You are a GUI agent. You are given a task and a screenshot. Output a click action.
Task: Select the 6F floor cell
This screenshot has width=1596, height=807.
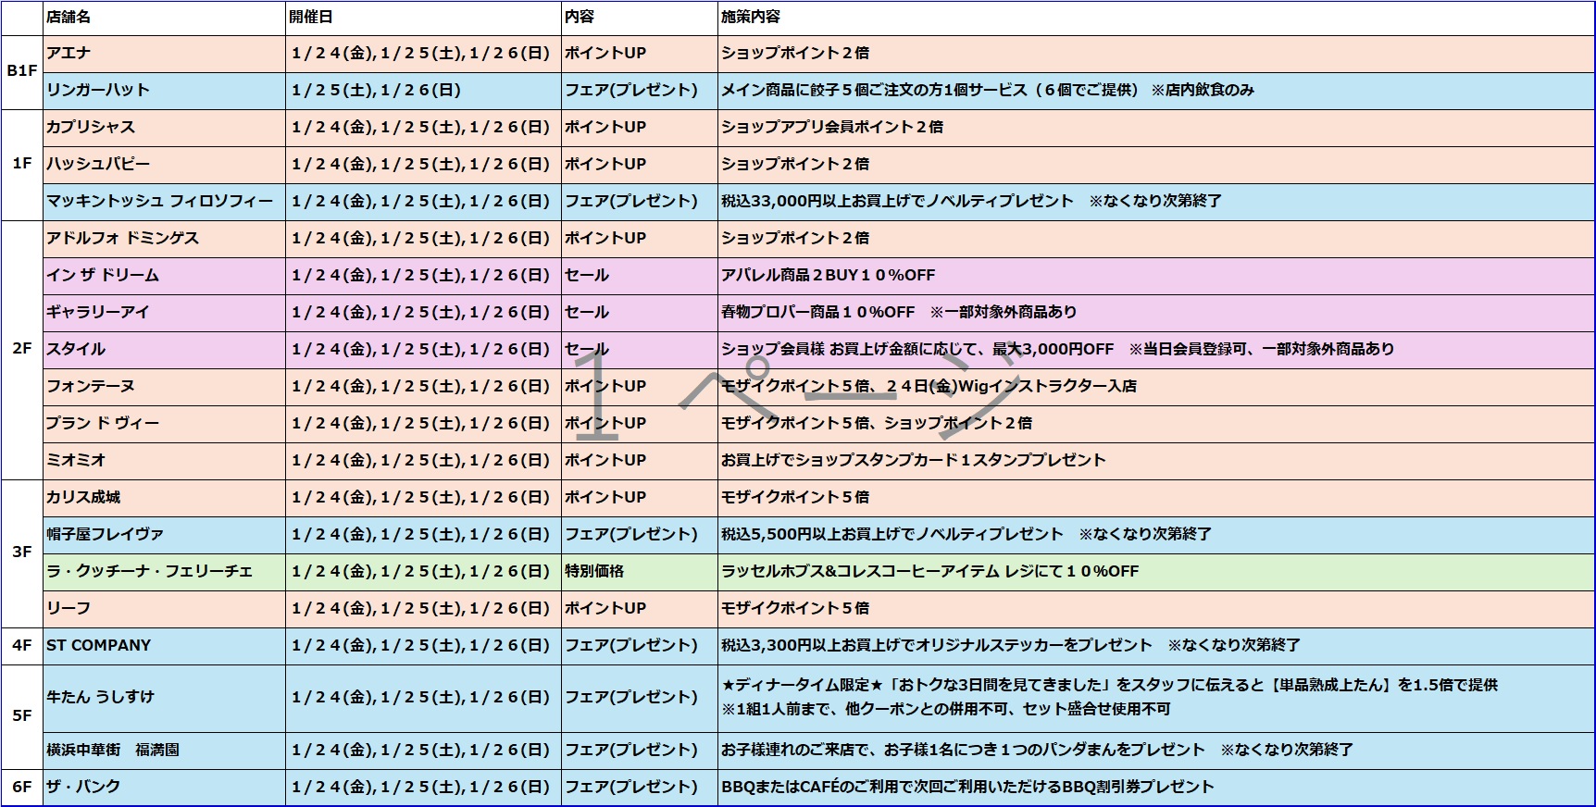pyautogui.click(x=22, y=788)
